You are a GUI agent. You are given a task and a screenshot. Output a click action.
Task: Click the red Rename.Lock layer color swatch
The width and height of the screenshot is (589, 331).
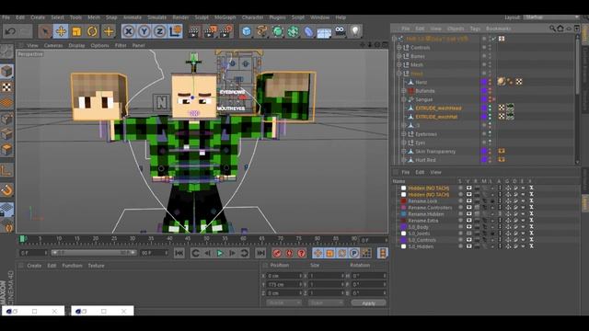point(403,200)
